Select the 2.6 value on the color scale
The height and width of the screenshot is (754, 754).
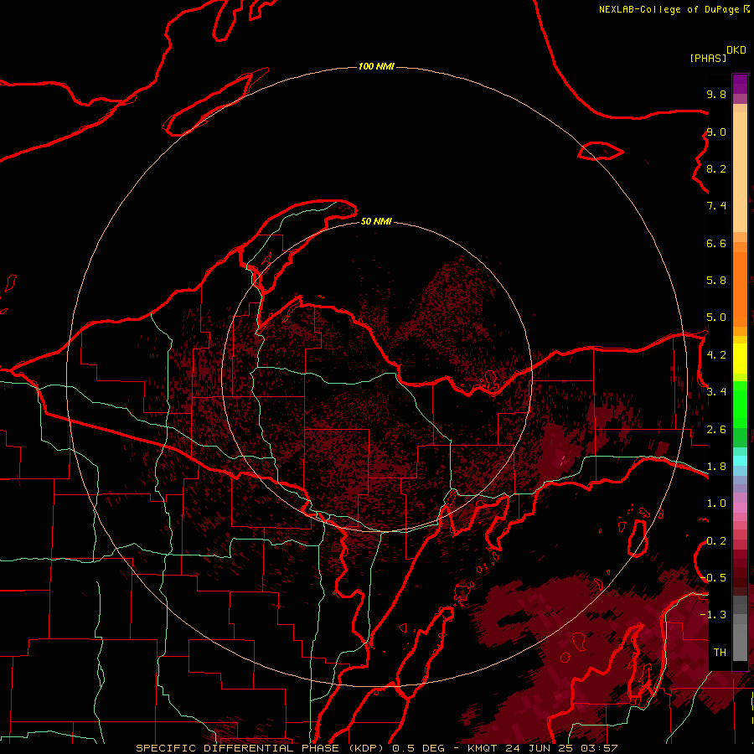tap(716, 430)
